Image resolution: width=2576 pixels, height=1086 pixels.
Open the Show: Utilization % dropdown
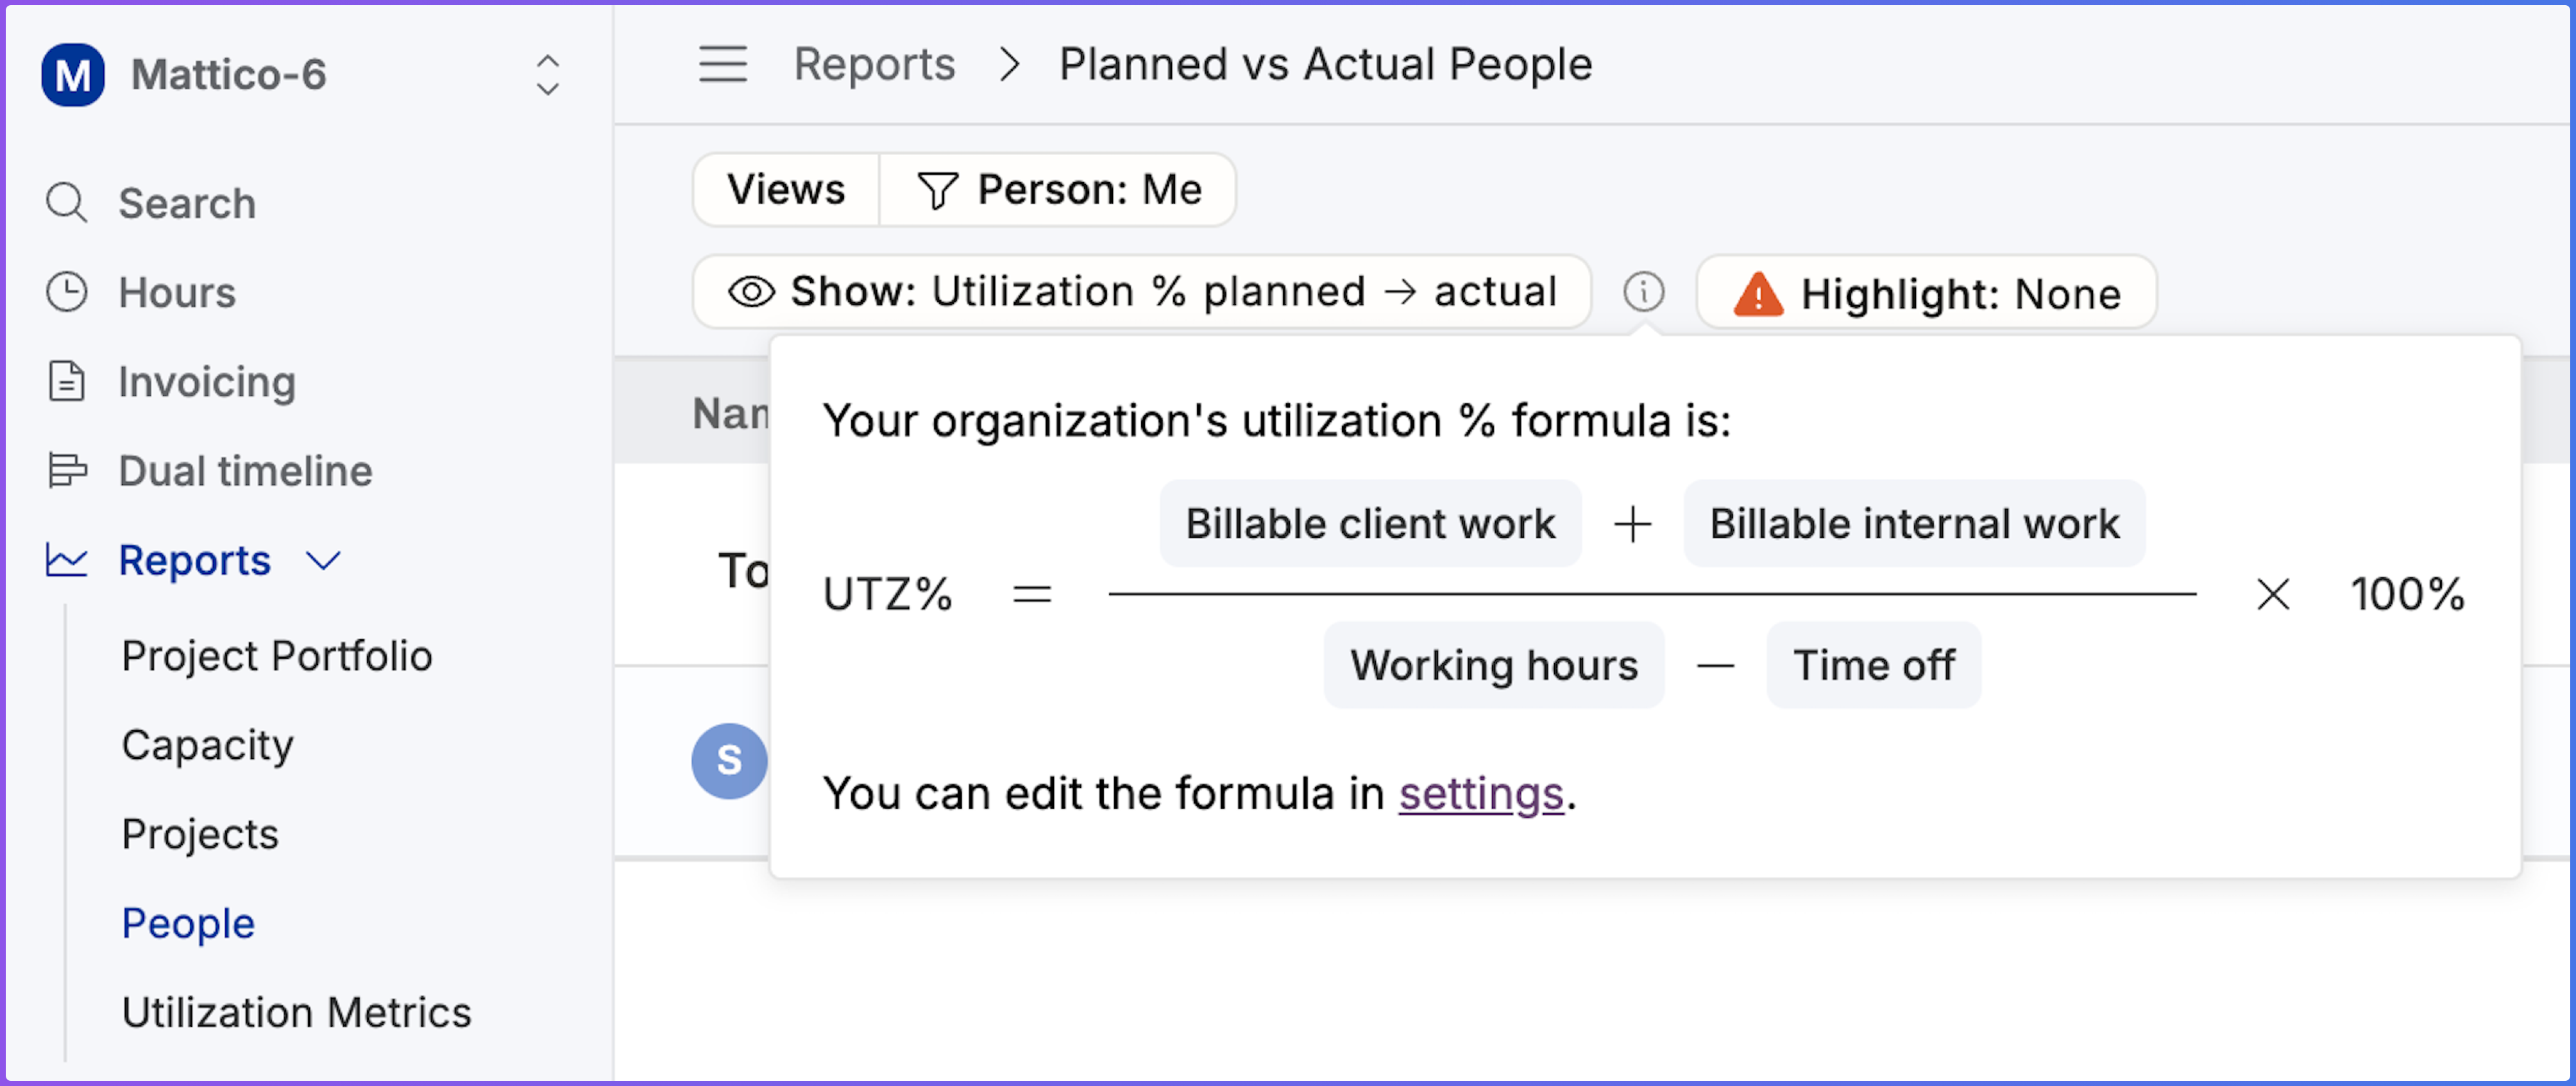tap(1141, 293)
